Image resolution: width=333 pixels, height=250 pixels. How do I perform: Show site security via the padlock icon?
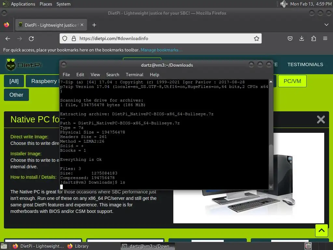74,38
